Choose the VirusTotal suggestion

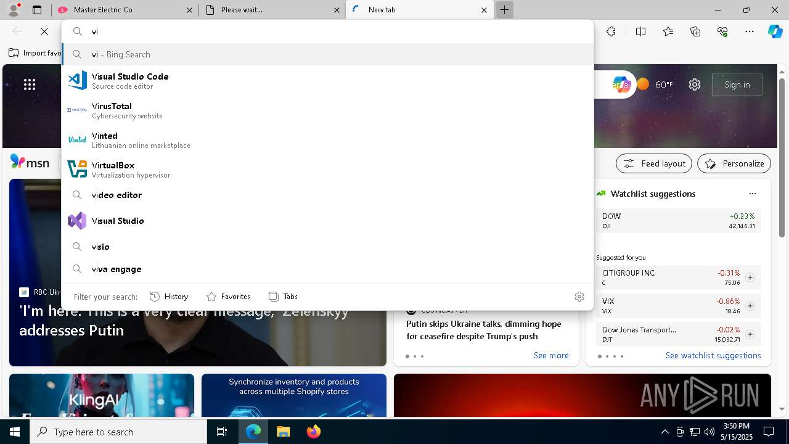[x=327, y=110]
